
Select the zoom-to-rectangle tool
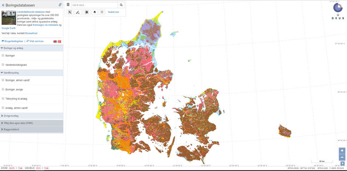pyautogui.click(x=70, y=12)
